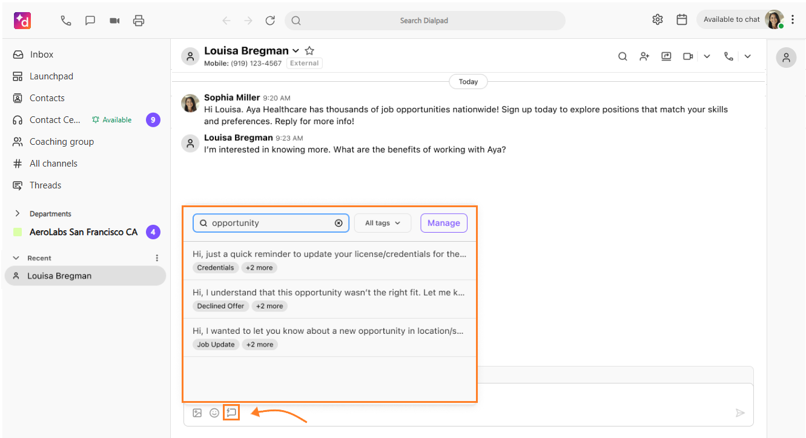This screenshot has height=438, width=806.
Task: Toggle Available status for Contact Center
Action: (112, 120)
